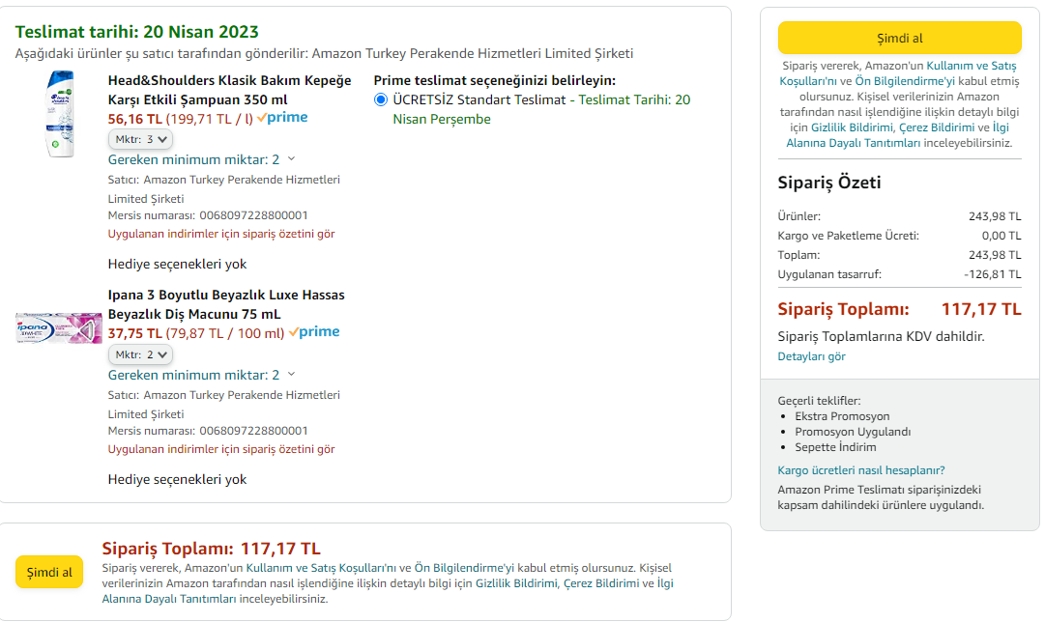Image resolution: width=1045 pixels, height=622 pixels.
Task: Click 'Ürünler' amount 243,98 TL
Action: point(995,216)
